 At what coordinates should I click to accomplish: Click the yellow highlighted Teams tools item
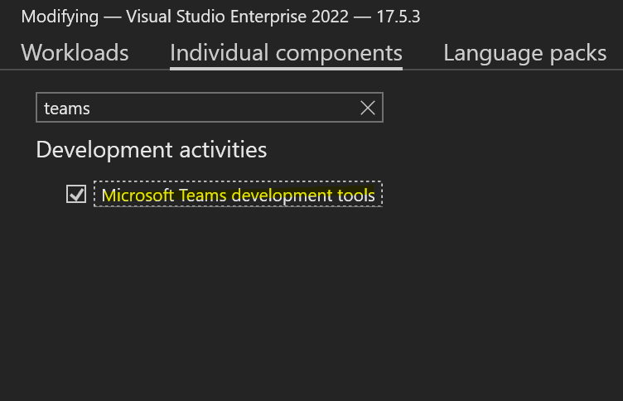click(238, 195)
